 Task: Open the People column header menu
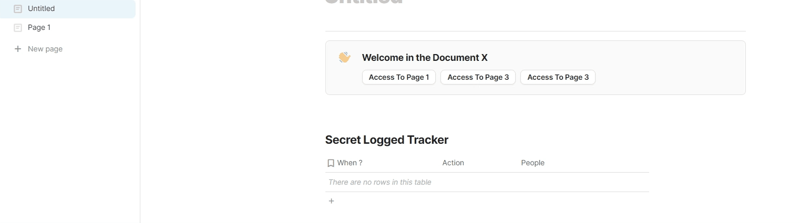(x=532, y=163)
